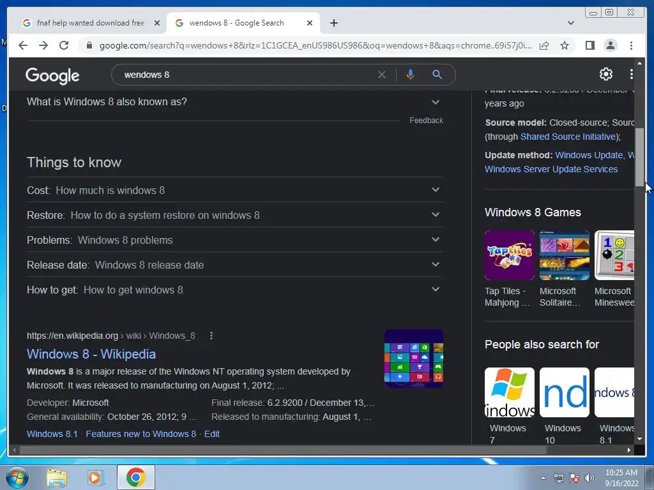
Task: Open Tap Tiles Mahjong game thumbnail
Action: (509, 255)
